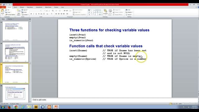Image resolution: width=199 pixels, height=112 pixels.
Task: Click the Center text alignment icon
Action: [59, 14]
